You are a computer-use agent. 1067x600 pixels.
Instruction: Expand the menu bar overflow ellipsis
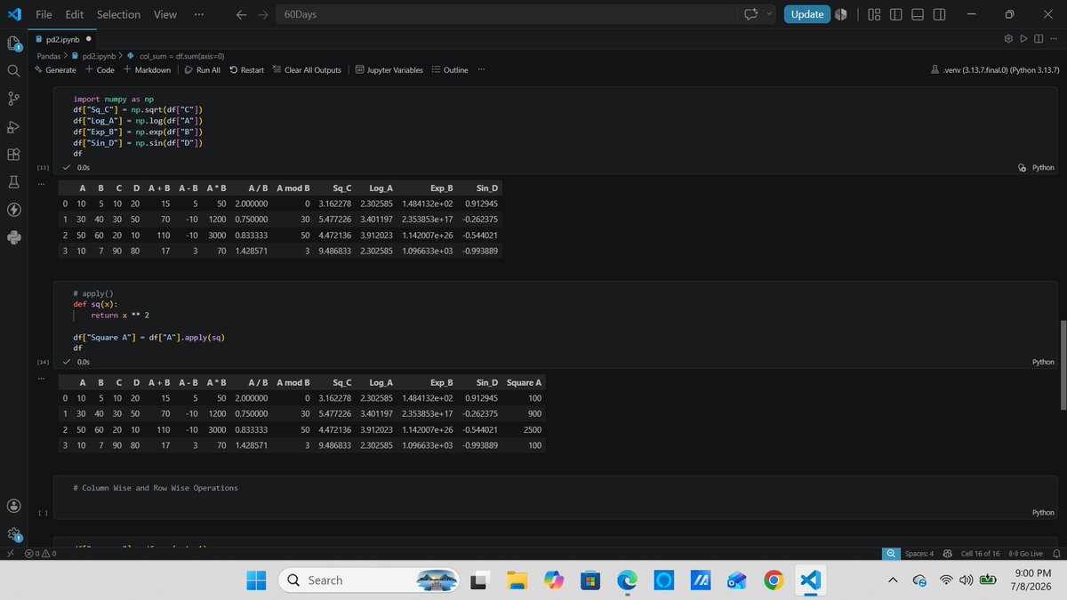pyautogui.click(x=197, y=14)
